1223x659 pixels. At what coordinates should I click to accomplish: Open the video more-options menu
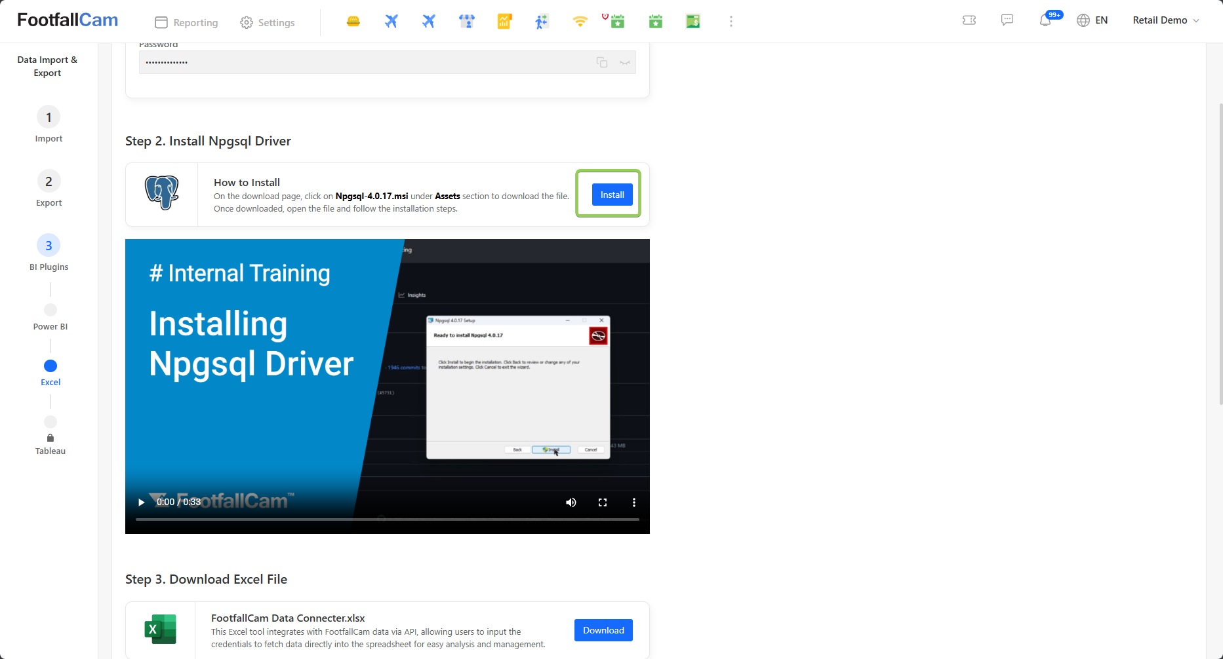(633, 502)
